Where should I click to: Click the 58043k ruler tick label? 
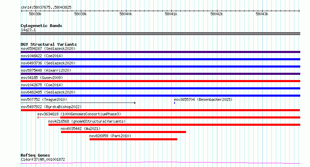[x=262, y=14]
